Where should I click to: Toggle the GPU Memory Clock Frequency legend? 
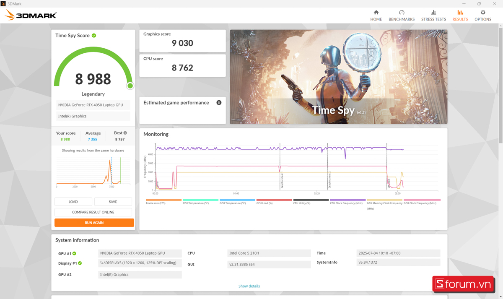click(384, 205)
